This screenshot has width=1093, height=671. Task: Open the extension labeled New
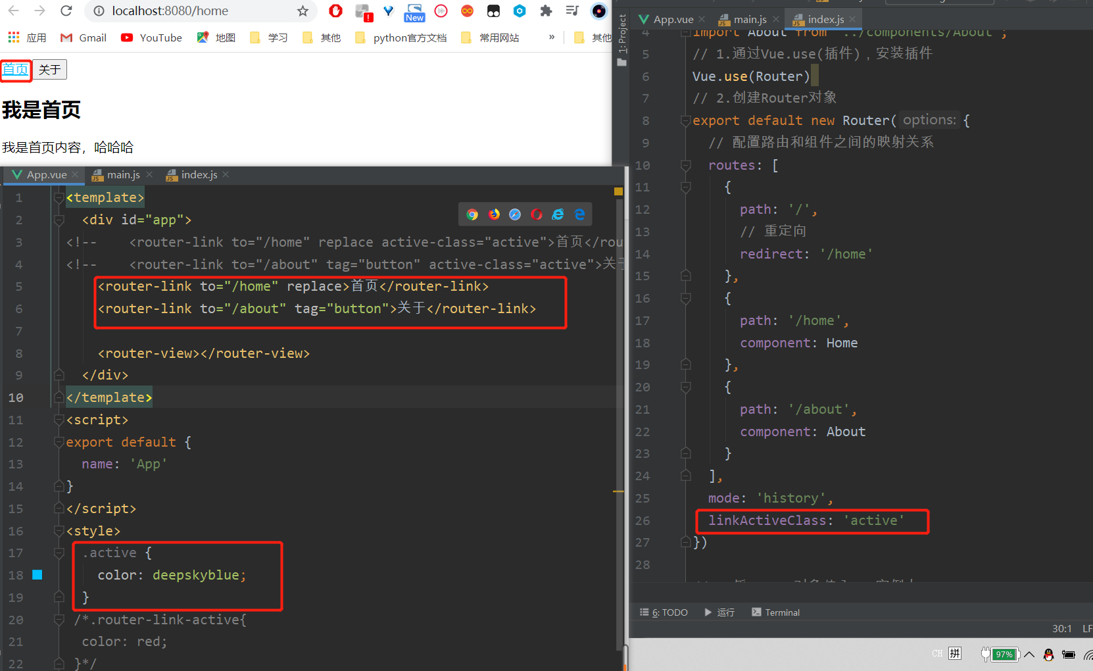point(414,12)
